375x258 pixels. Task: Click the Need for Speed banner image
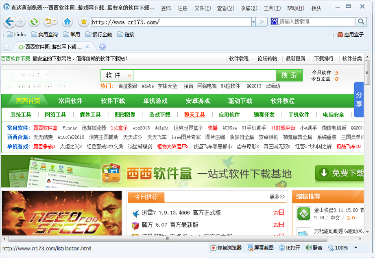62,213
